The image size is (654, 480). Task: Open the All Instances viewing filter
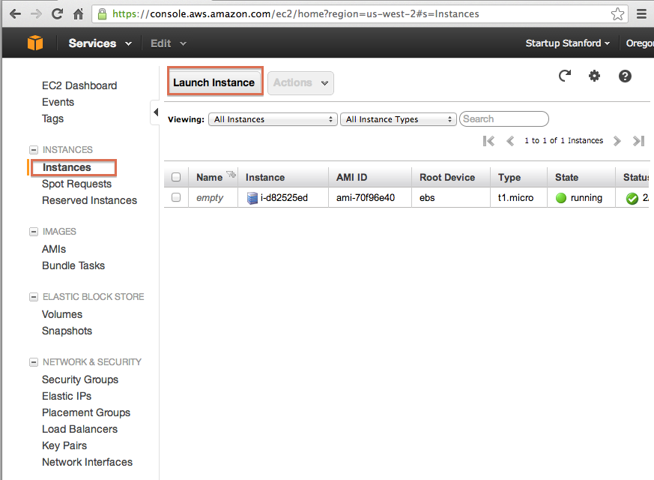click(273, 119)
